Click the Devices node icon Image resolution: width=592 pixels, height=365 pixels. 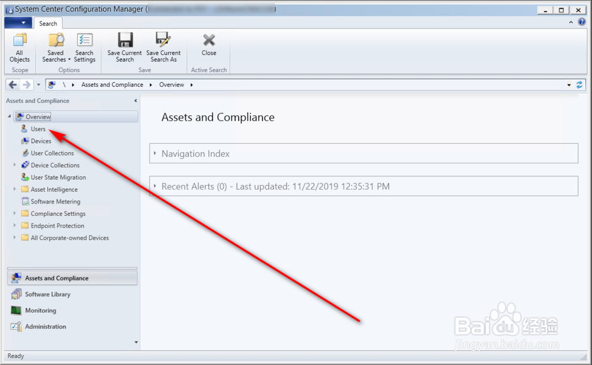coord(25,141)
